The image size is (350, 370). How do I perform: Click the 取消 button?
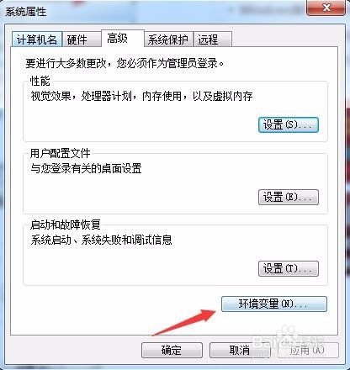(240, 350)
